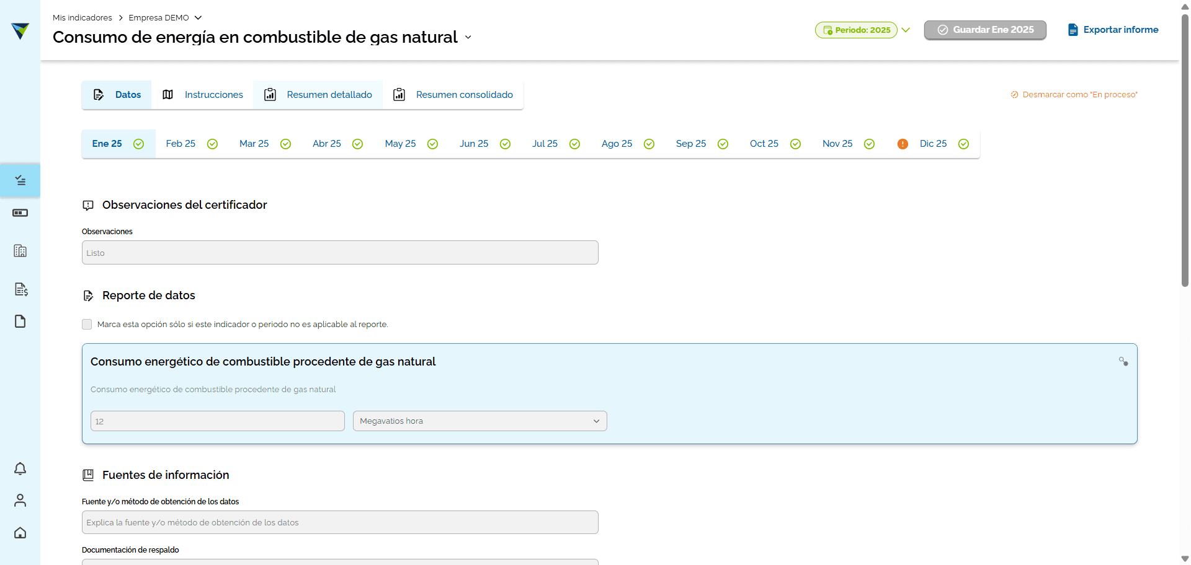Go to home via the sidebar icon
Image resolution: width=1191 pixels, height=565 pixels.
pyautogui.click(x=20, y=533)
